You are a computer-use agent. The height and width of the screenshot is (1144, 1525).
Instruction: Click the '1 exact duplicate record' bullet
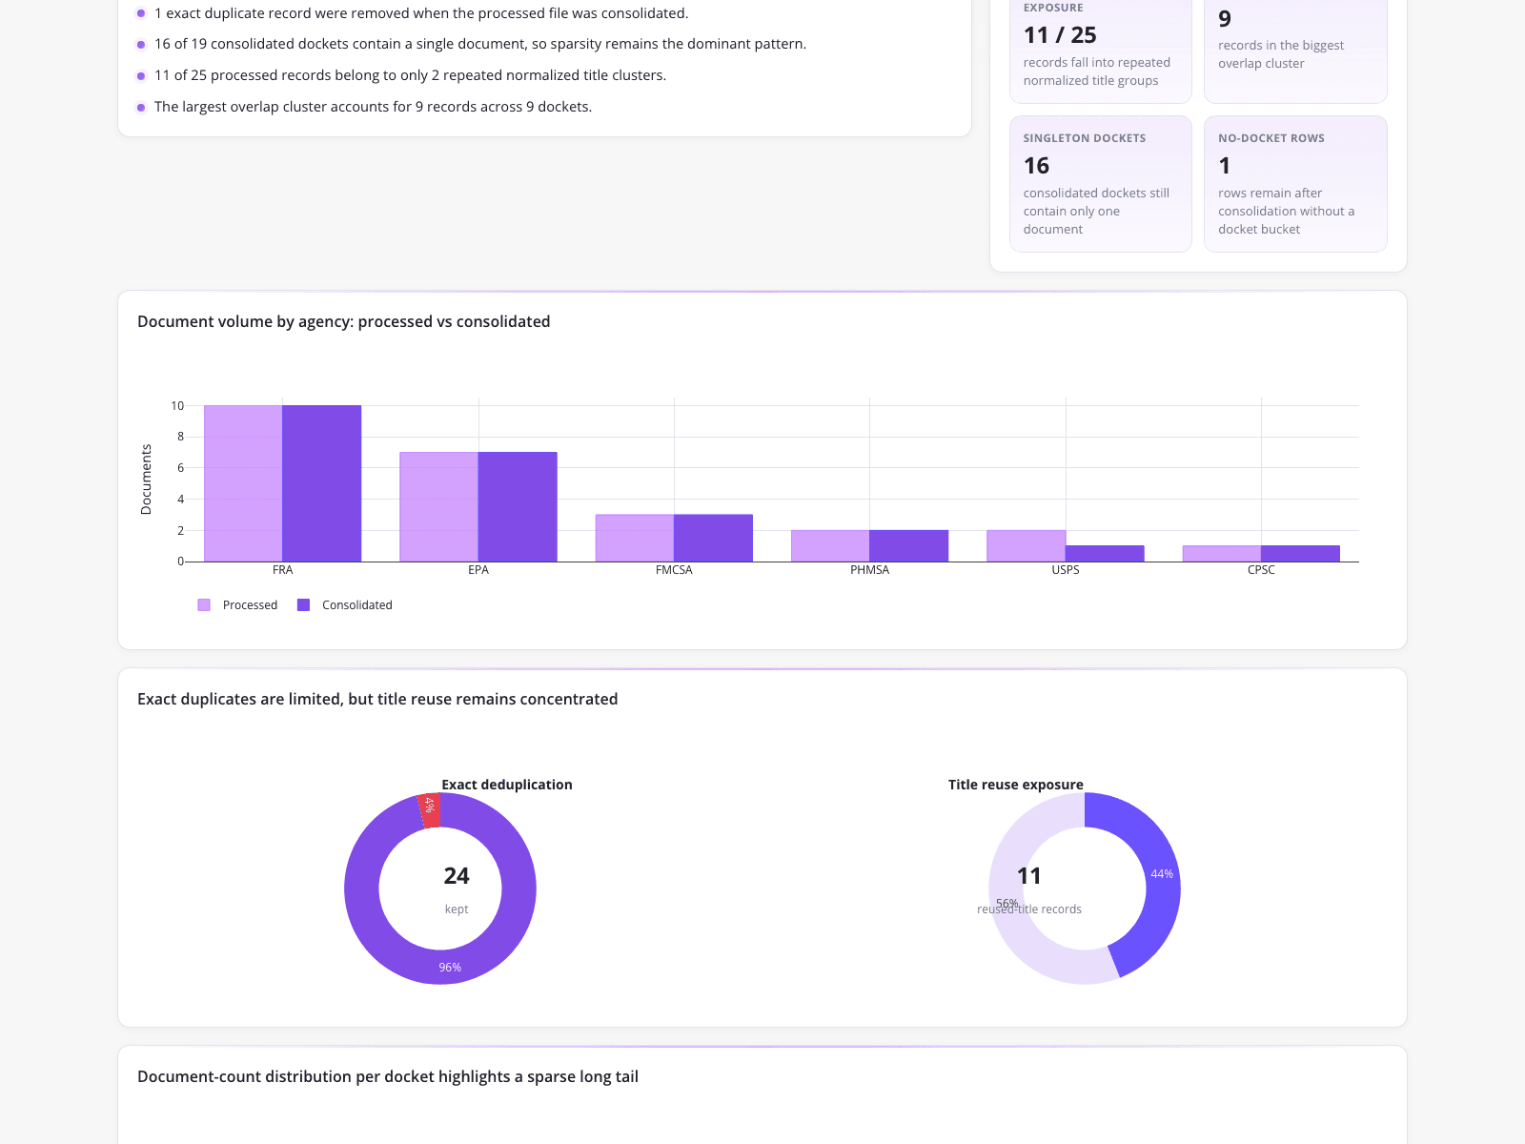pos(421,13)
